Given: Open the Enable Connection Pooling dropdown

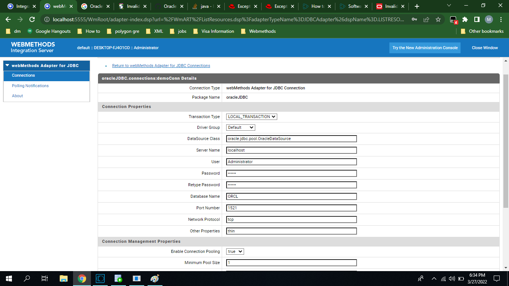Looking at the screenshot, I should point(235,251).
